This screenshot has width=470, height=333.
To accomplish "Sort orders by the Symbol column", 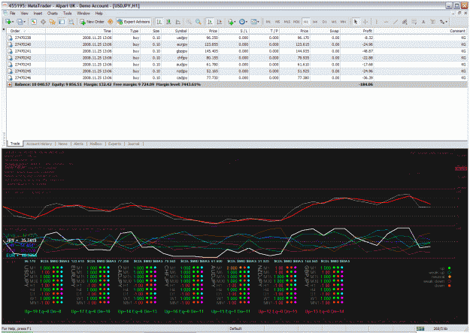I will tap(173, 31).
